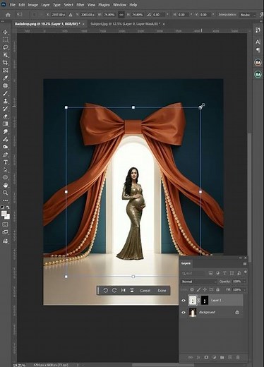Image resolution: width=264 pixels, height=367 pixels.
Task: Reset default foreground and background colors
Action: coord(2,207)
